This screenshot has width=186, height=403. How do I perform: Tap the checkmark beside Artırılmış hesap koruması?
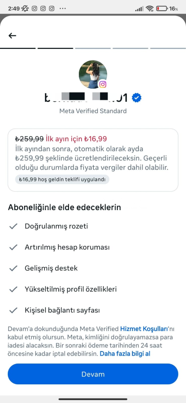pos(13,247)
